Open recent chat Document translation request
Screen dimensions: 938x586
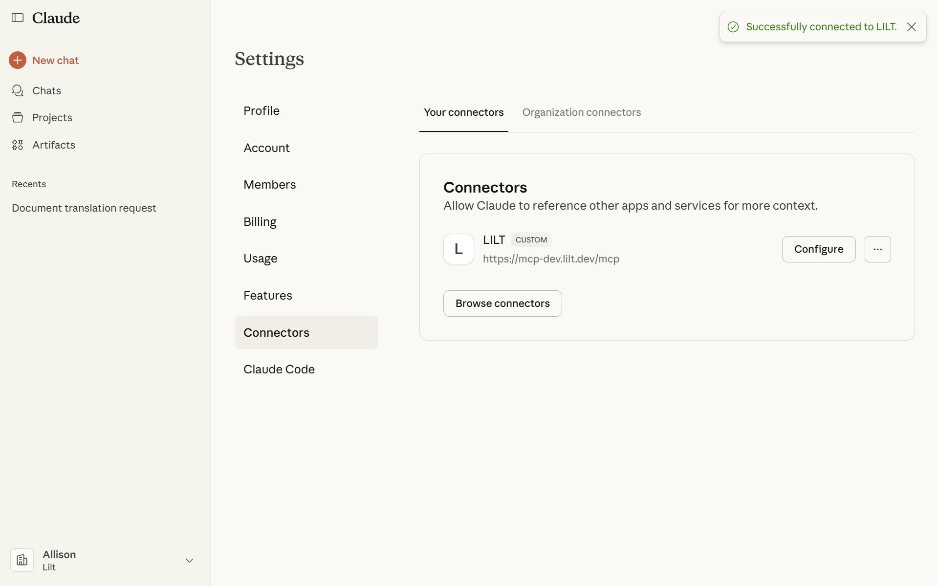(84, 208)
